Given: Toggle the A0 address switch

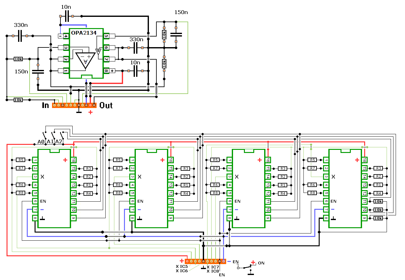Looking at the screenshot, I should [x=45, y=135].
